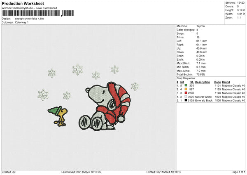Click the Zoom value '1:1'
The width and height of the screenshot is (247, 175).
239,17
